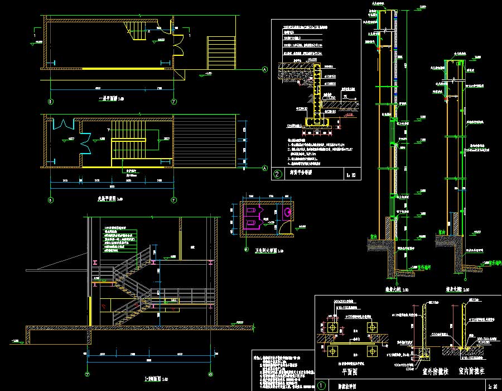Select the staircase in the mezzanine plan
The height and width of the screenshot is (391, 502).
[x=128, y=140]
